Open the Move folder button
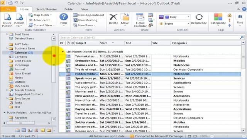The height and width of the screenshot is (139, 247). tap(125, 20)
